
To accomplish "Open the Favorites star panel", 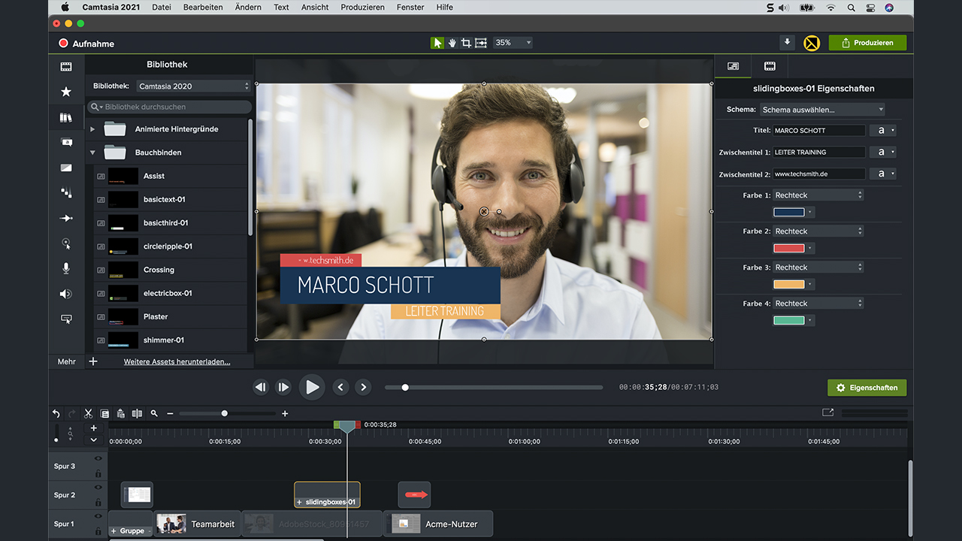I will (x=66, y=92).
